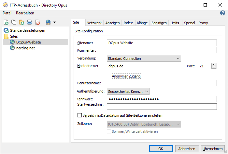Click the Abbrechen button
Screen dimensions: 228x154
pos(187,149)
